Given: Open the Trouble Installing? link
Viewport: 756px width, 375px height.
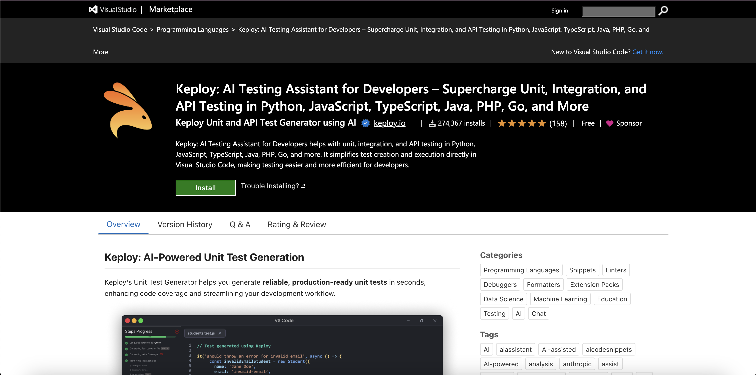Looking at the screenshot, I should point(270,186).
